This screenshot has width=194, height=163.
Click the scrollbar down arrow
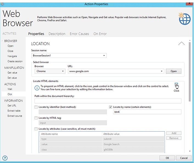tap(190, 151)
